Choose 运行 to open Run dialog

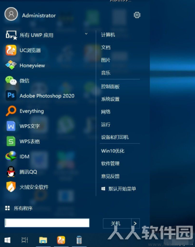tap(106, 125)
